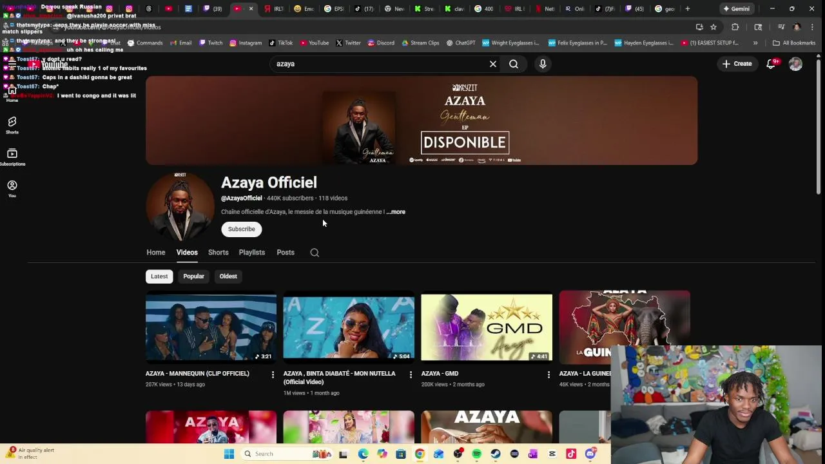
Task: Click the Azaya Gentleman EP banner
Action: click(422, 121)
